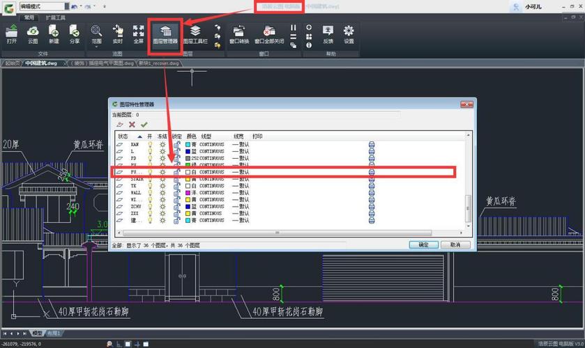585x348 pixels.
Task: Activate the 实时 real-time pan tool
Action: (118, 34)
